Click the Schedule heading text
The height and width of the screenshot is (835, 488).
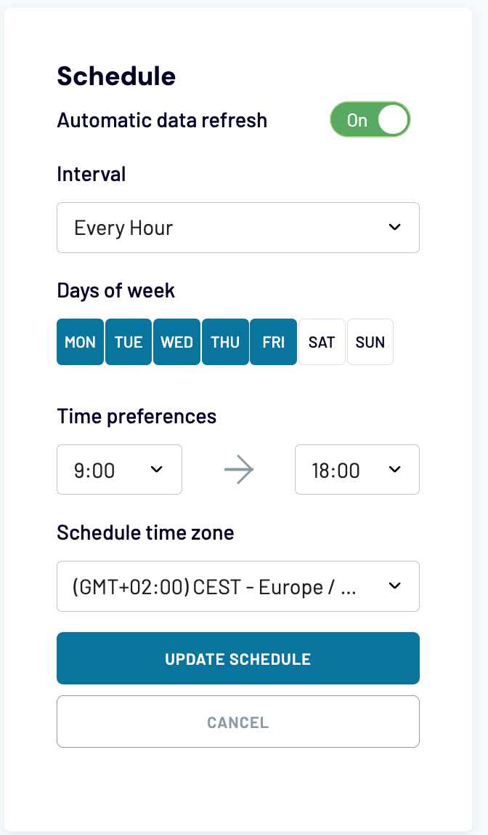point(116,76)
